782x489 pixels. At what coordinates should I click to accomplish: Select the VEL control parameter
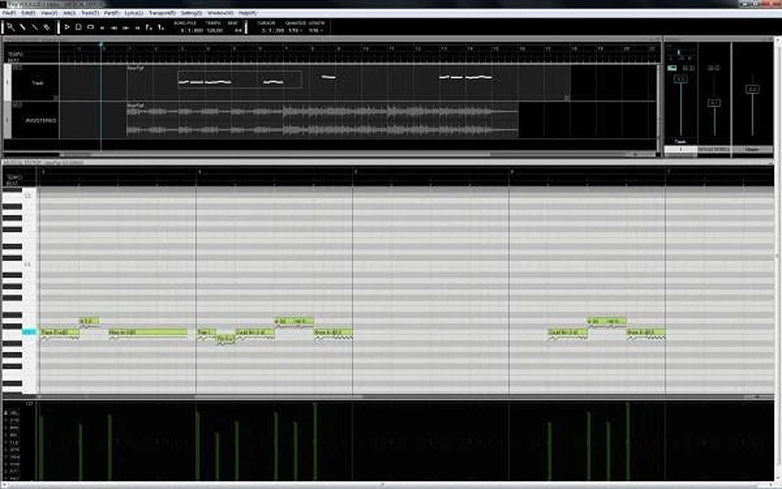pos(14,413)
